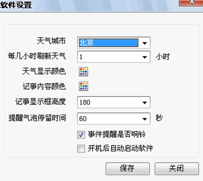
Task: Click the 60 seconds value field
Action: (x=109, y=118)
